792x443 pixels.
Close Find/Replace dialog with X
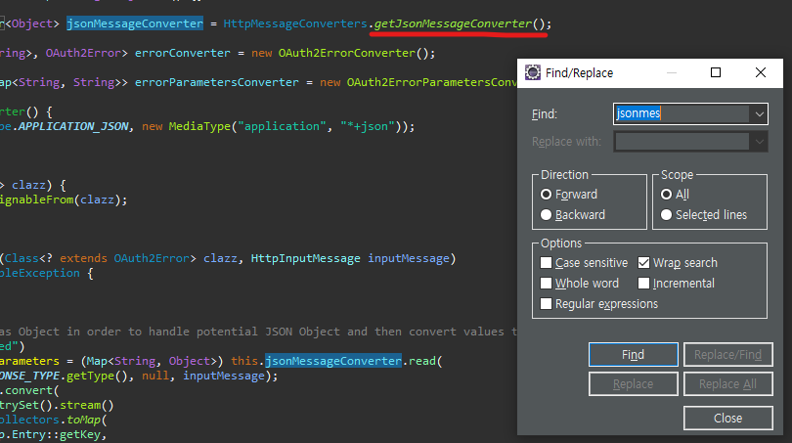click(761, 72)
